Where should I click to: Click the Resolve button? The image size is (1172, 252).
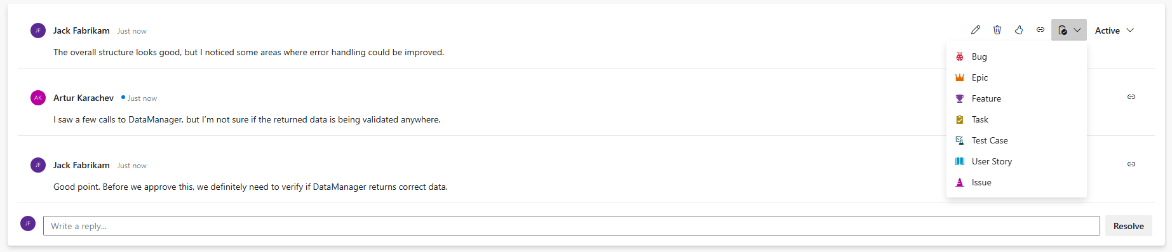[1129, 226]
